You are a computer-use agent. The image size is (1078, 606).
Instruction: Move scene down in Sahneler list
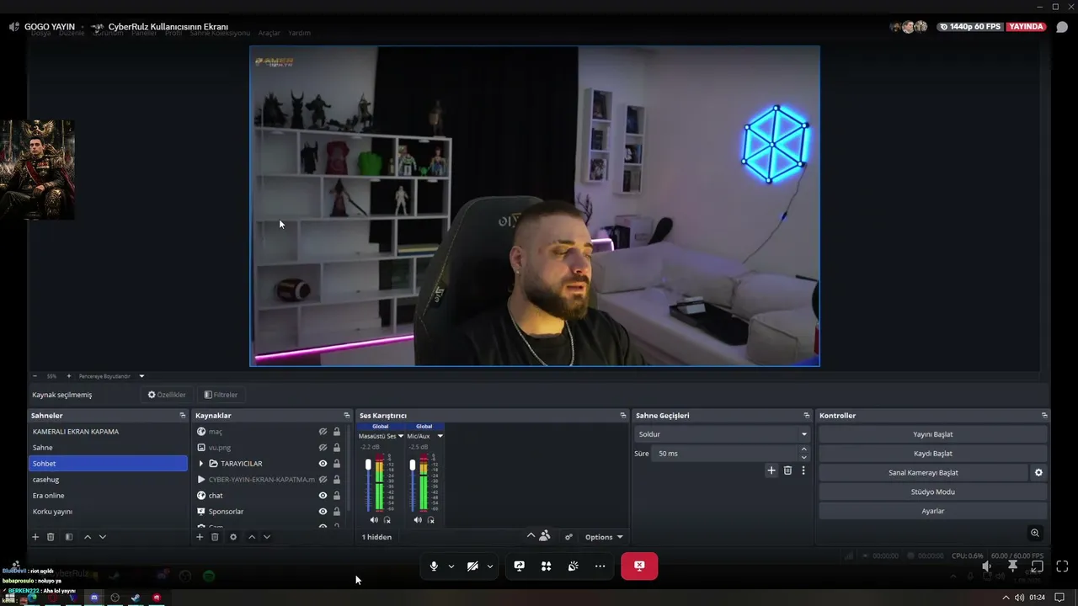coord(103,537)
